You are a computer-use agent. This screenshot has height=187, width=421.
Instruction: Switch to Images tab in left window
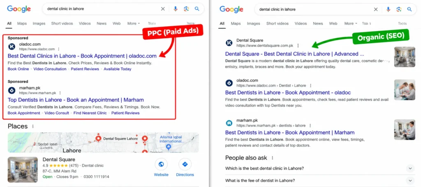39,23
